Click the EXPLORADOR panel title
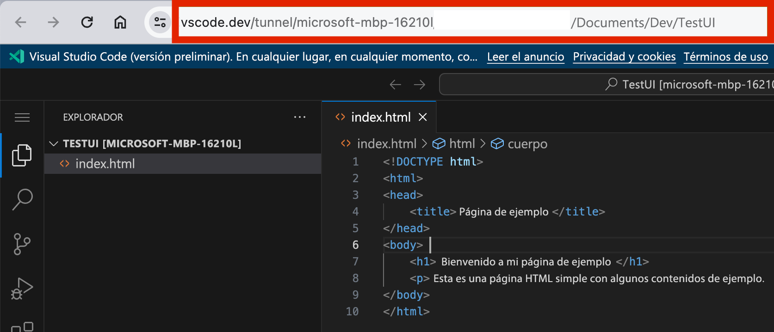Viewport: 774px width, 332px height. tap(93, 117)
